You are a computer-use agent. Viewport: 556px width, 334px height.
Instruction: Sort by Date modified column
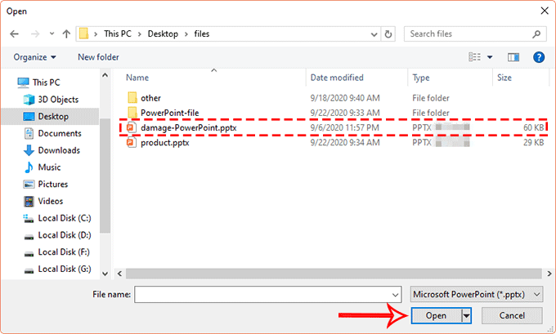click(x=337, y=78)
